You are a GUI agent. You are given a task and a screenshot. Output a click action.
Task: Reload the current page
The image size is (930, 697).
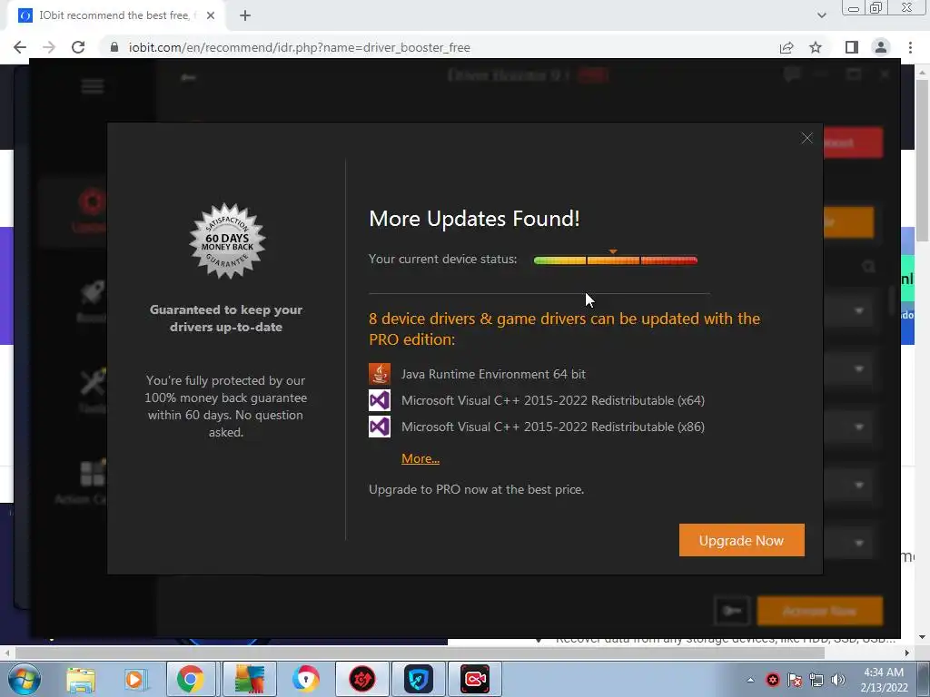click(78, 47)
